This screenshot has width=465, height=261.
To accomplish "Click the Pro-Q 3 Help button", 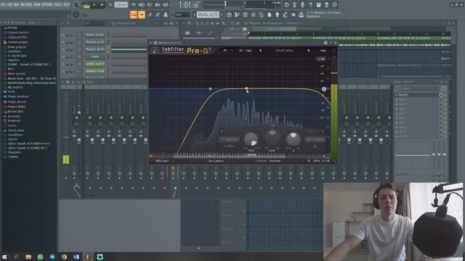I will 323,51.
